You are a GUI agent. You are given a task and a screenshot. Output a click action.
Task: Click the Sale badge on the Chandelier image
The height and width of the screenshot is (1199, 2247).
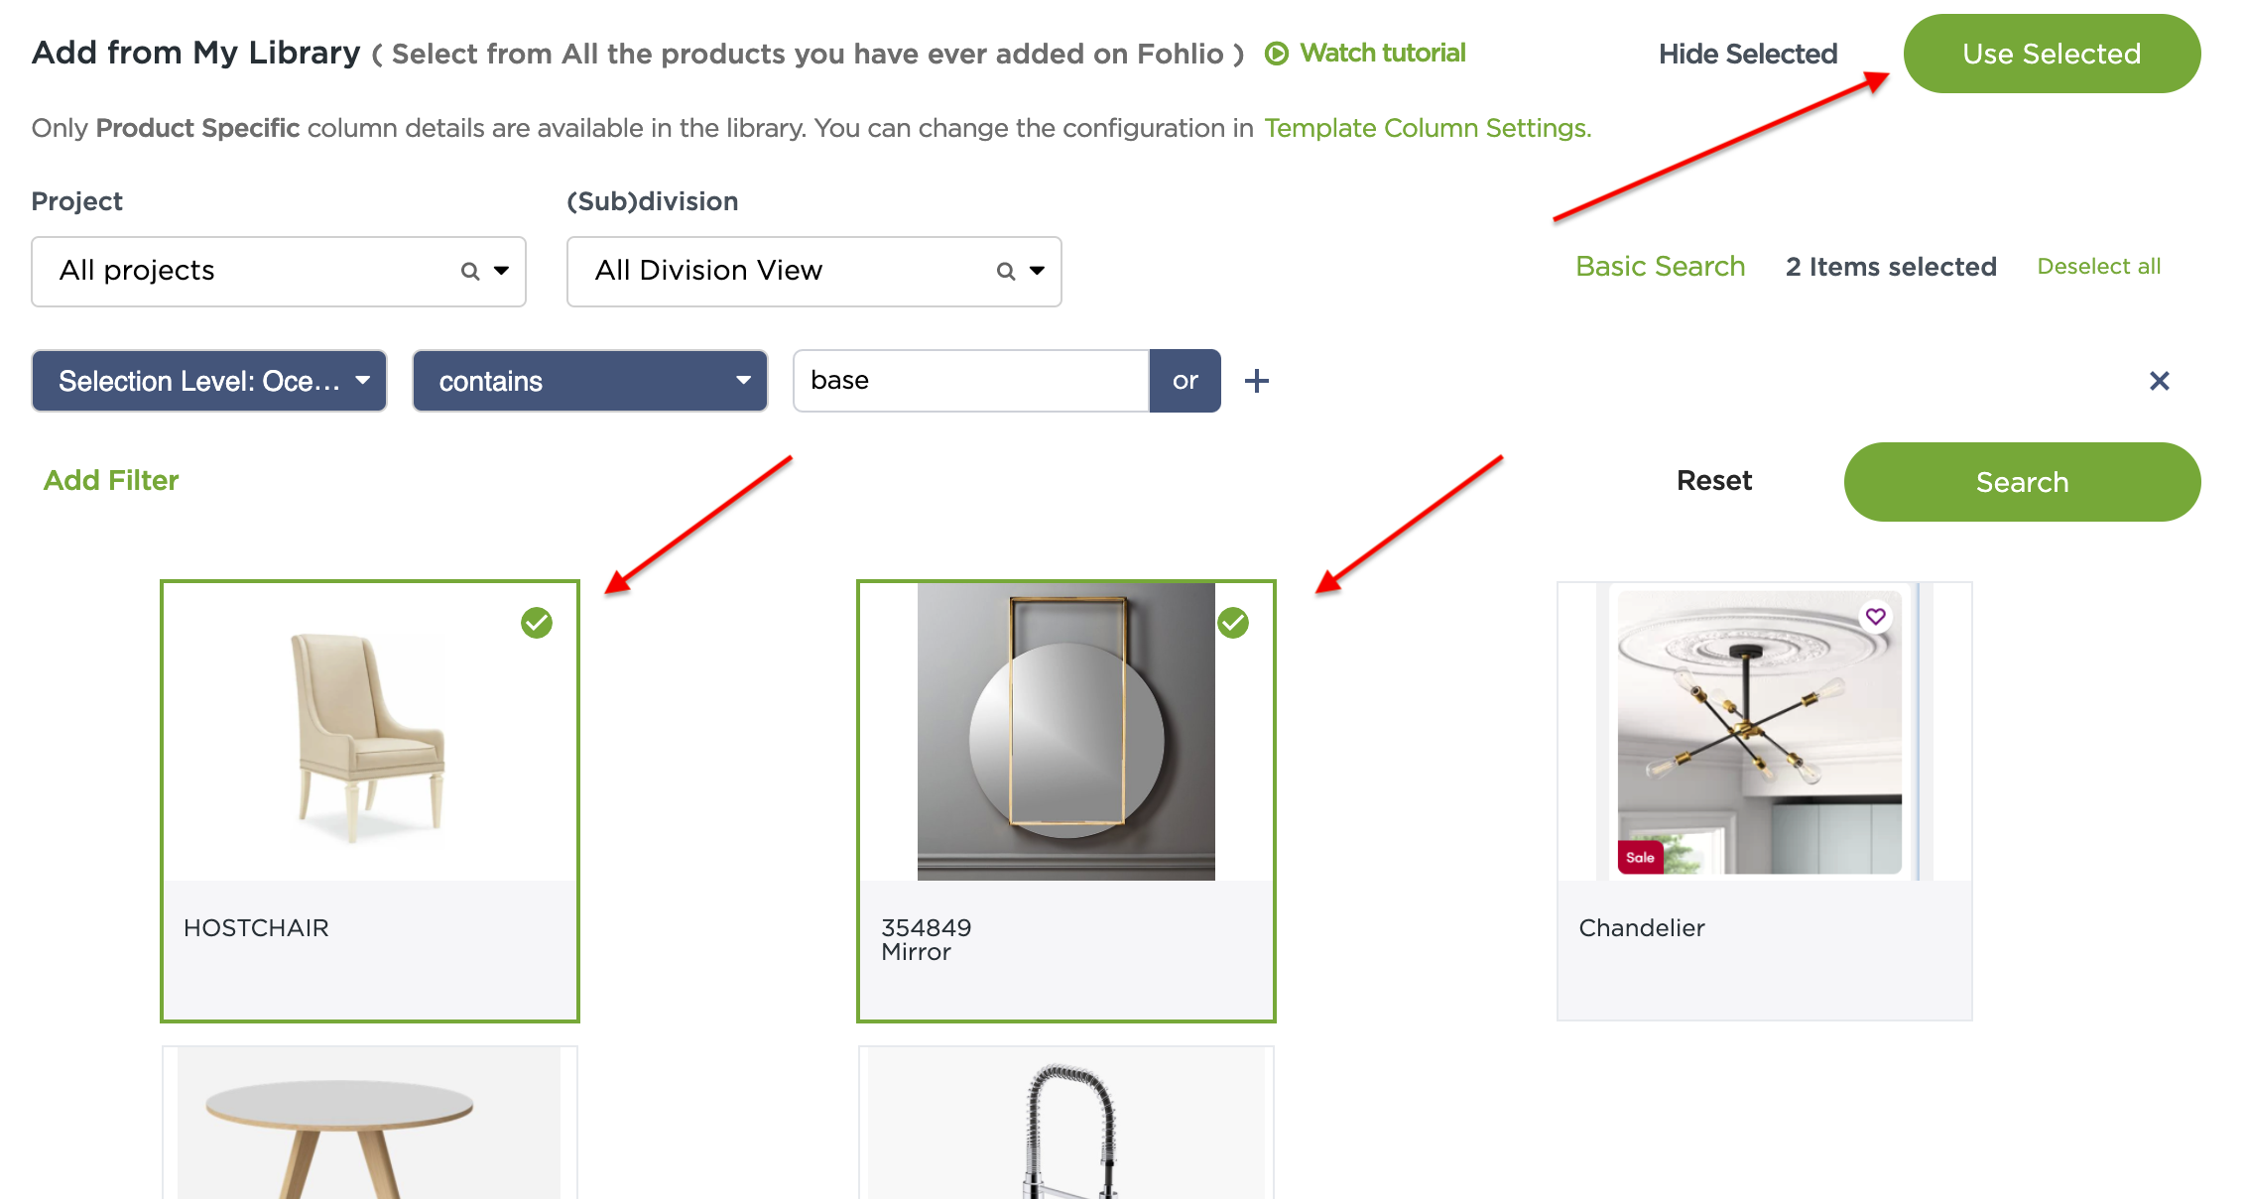click(1641, 858)
